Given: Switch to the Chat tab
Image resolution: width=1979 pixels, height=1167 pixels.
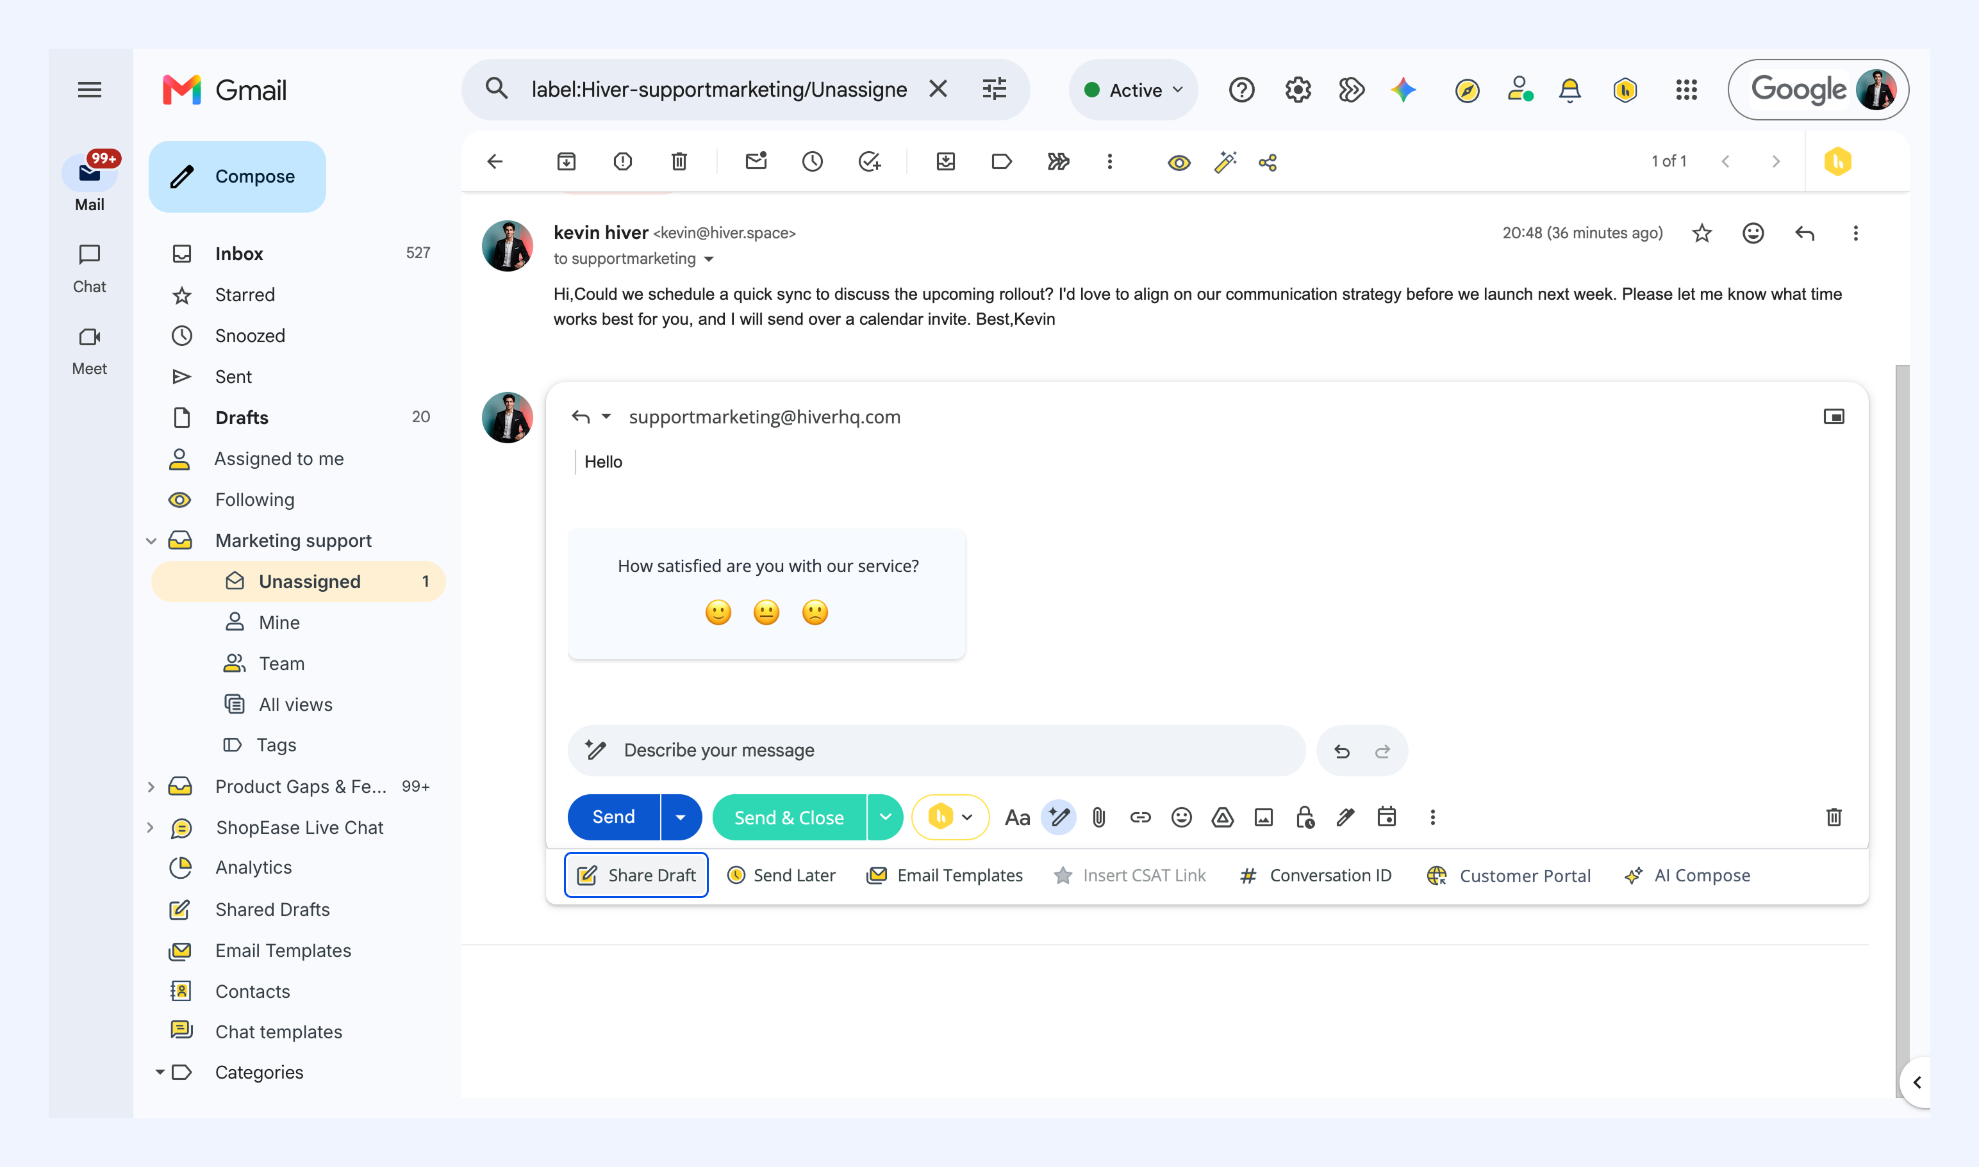Looking at the screenshot, I should 90,267.
